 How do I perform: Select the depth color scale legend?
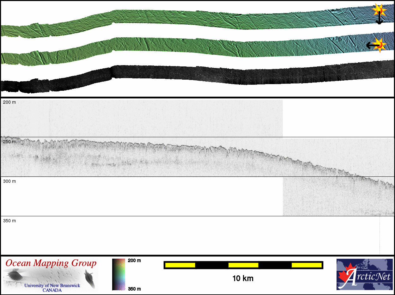(x=119, y=274)
